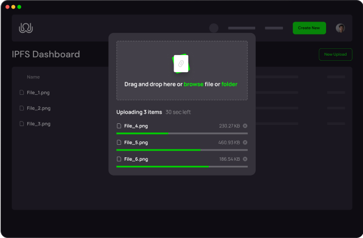Click the first placeholder nav item in header

[242, 28]
